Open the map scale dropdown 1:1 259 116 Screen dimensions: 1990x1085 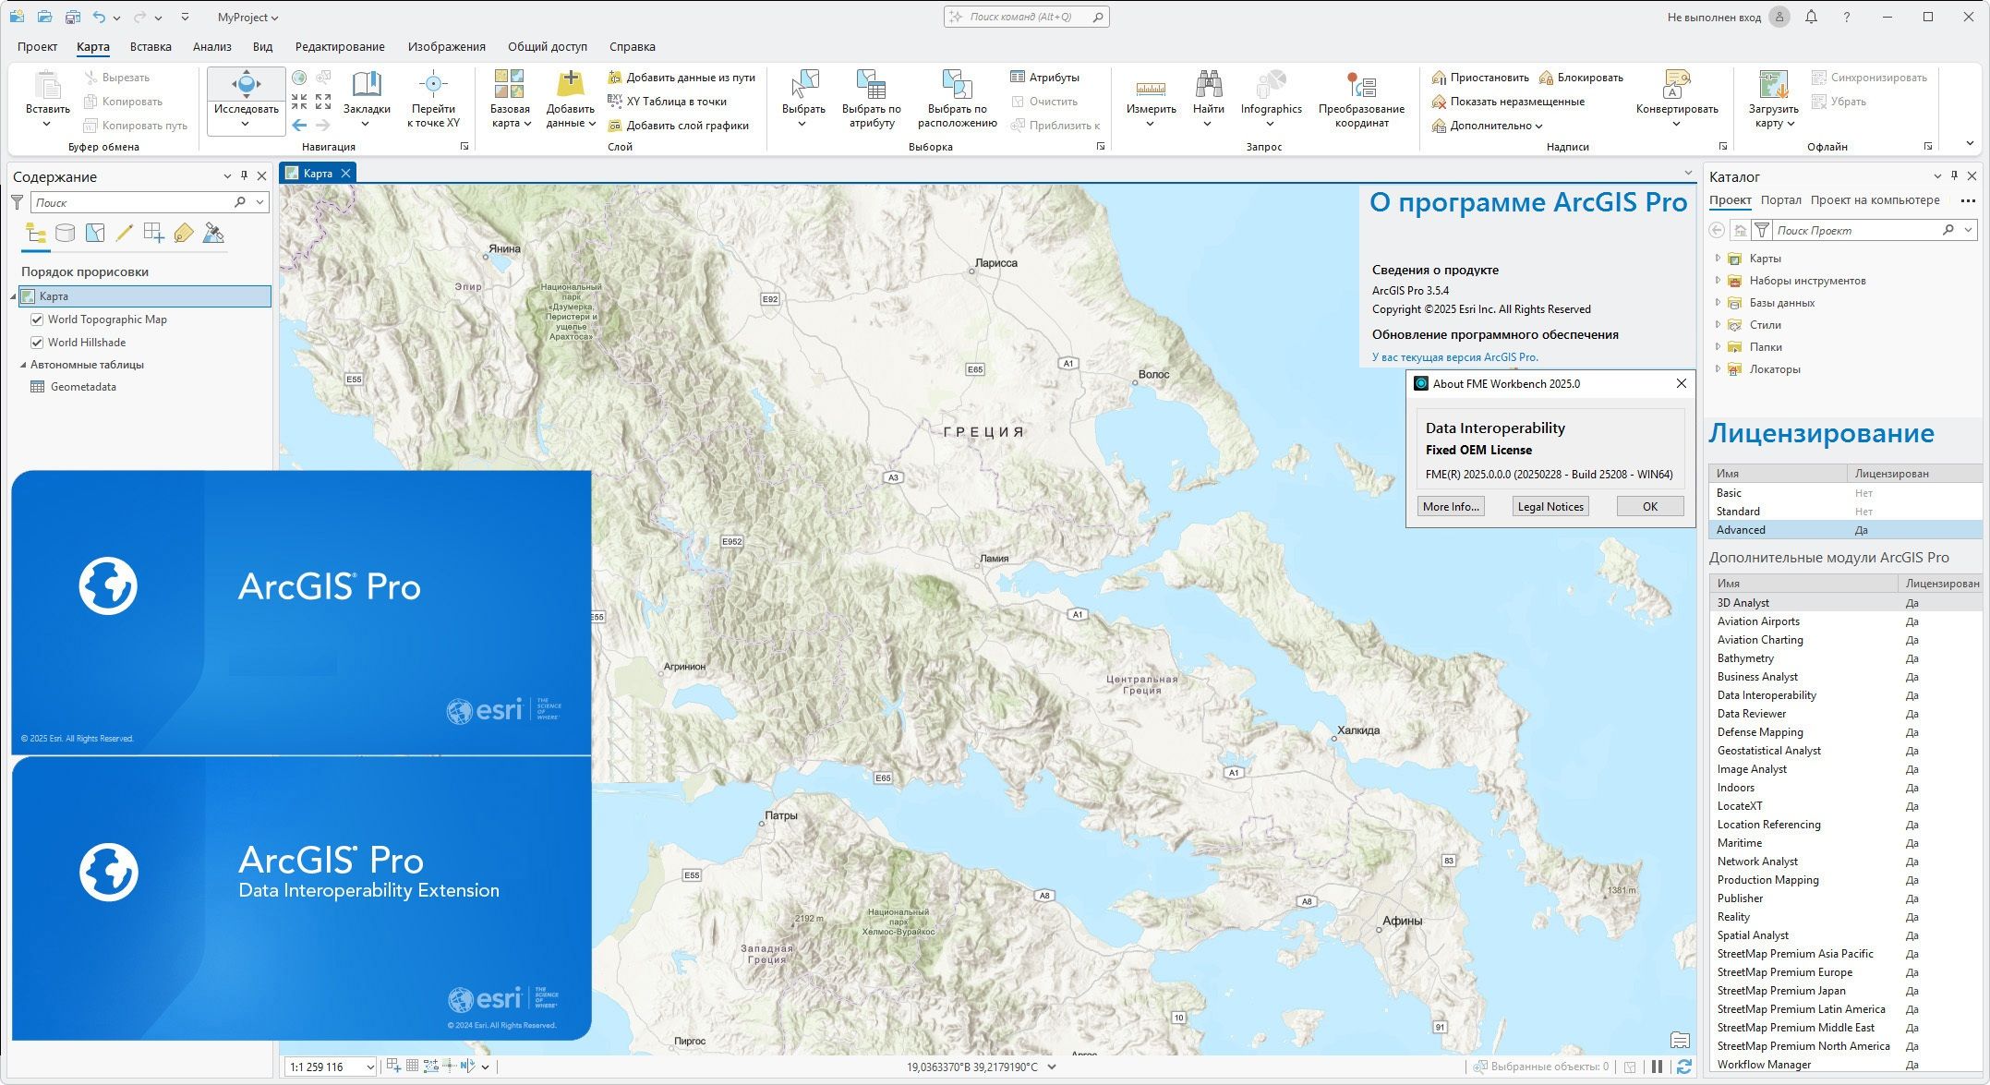coord(370,1067)
